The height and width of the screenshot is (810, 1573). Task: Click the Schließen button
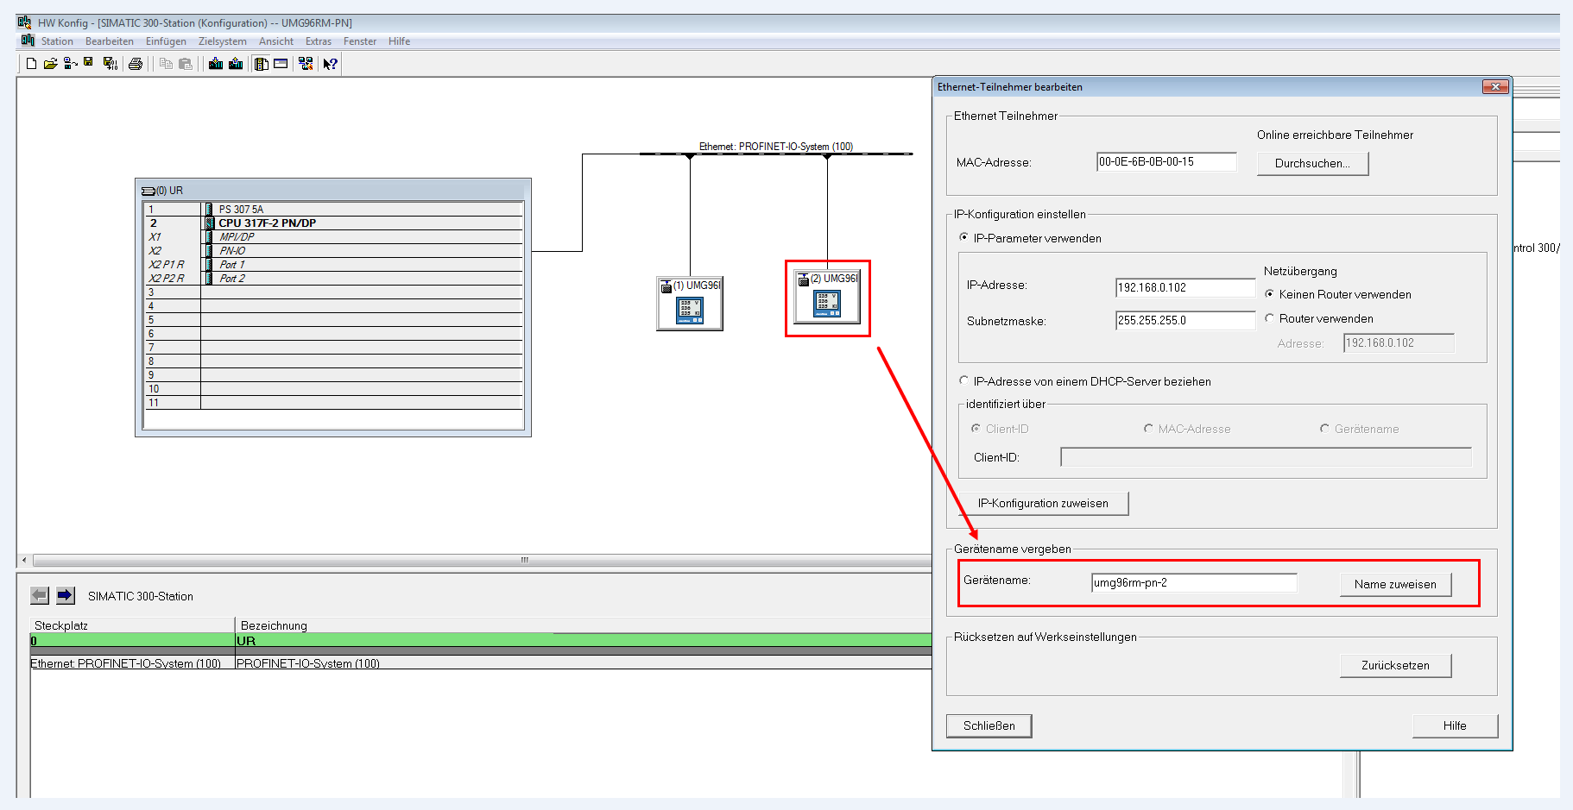989,725
